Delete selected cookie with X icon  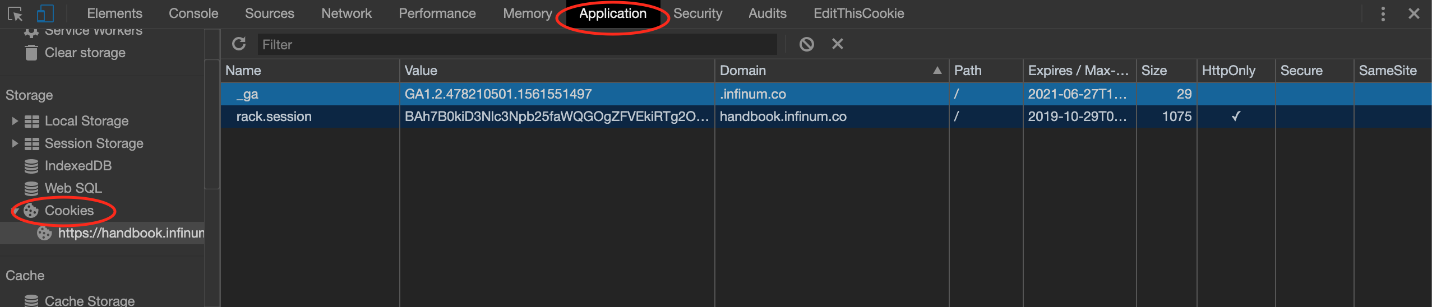(837, 44)
